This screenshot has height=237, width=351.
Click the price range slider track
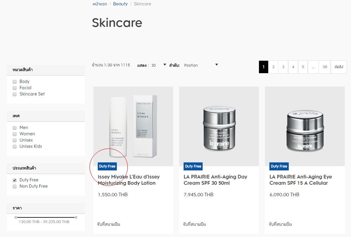tap(46, 217)
